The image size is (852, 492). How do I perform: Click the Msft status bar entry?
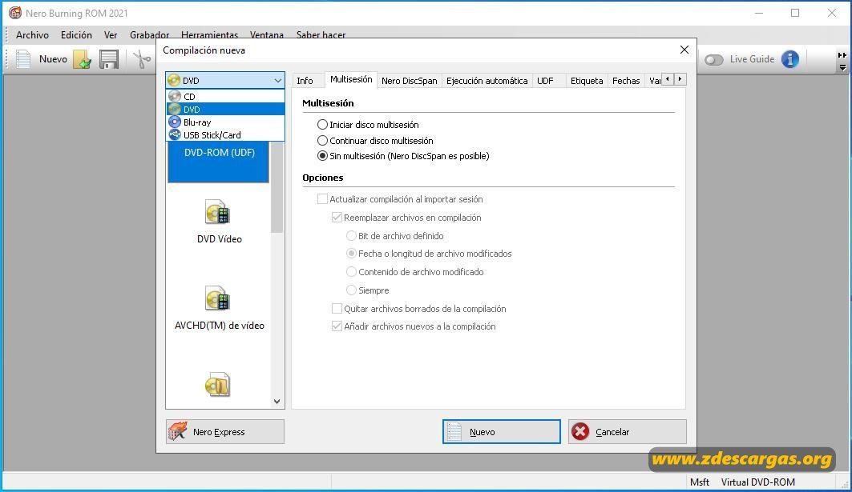click(700, 482)
